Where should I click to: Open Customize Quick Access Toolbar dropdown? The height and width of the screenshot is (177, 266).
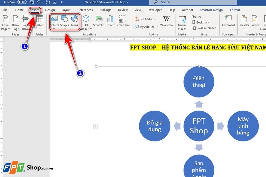(62, 2)
